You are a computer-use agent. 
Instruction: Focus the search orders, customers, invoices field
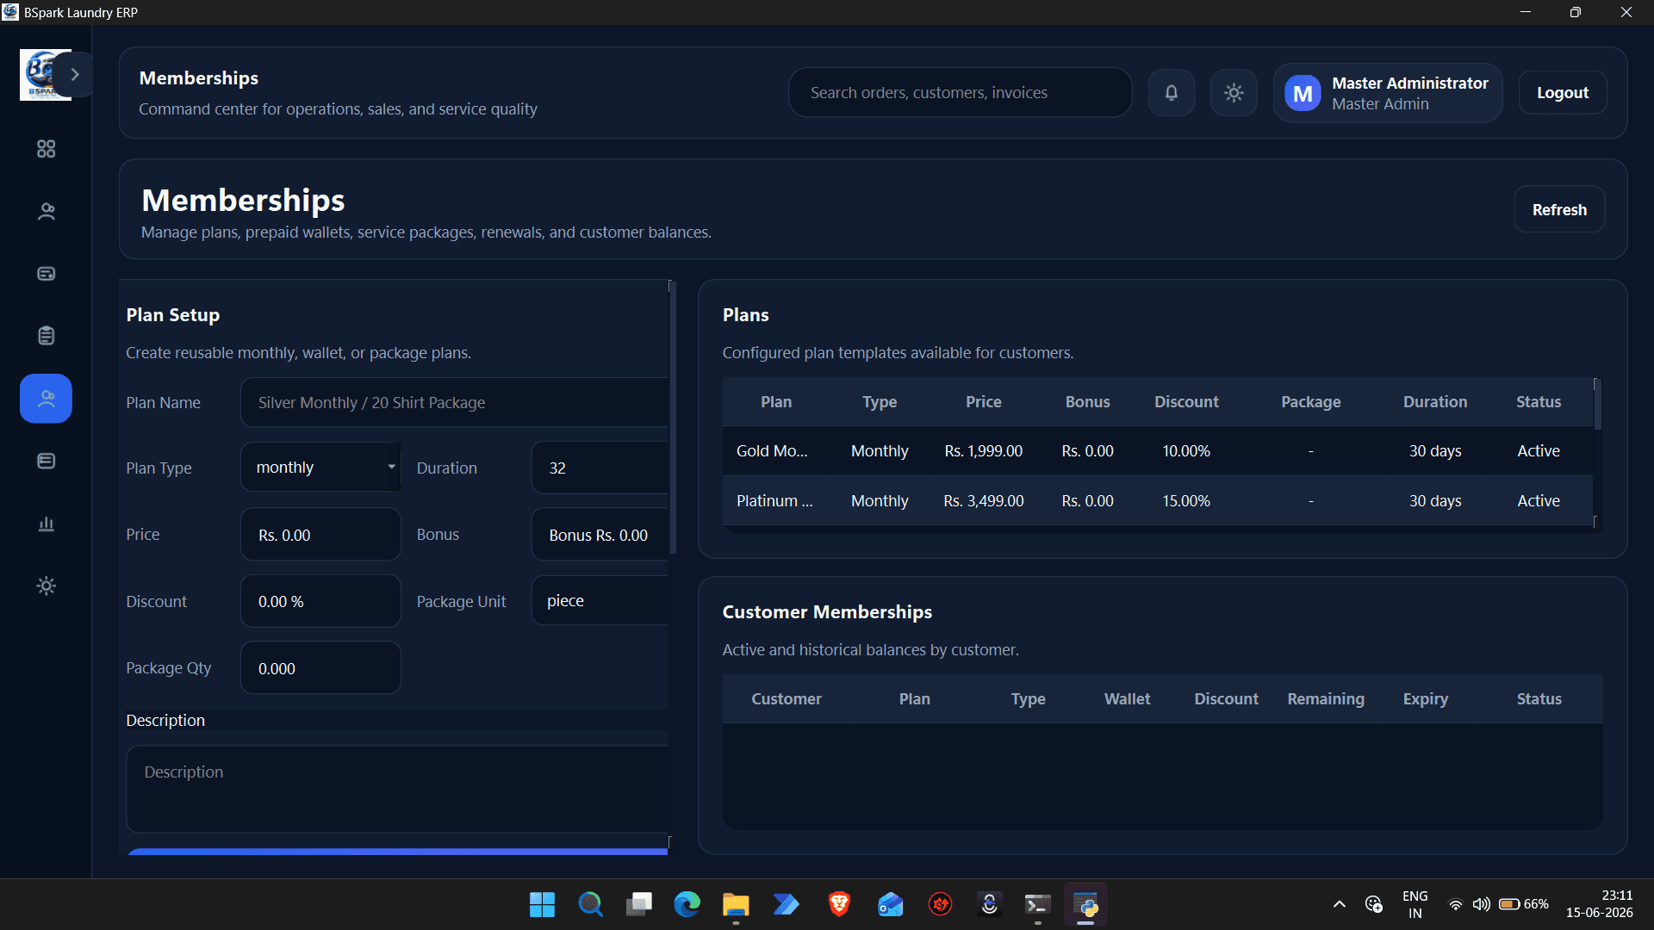point(961,92)
